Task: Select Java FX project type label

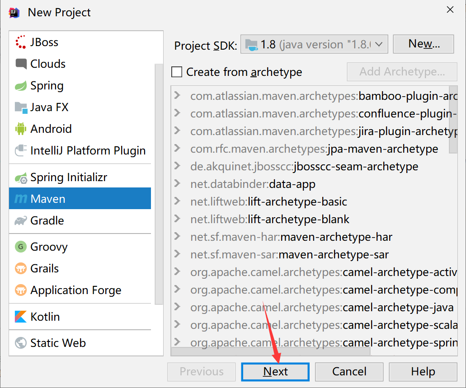Action: [x=49, y=107]
